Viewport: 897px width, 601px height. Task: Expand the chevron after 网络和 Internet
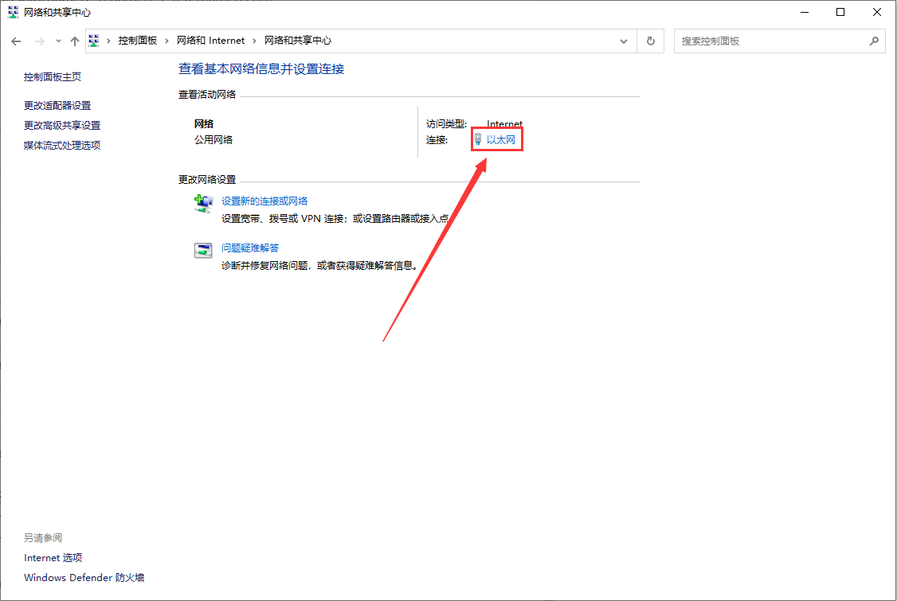tap(255, 41)
